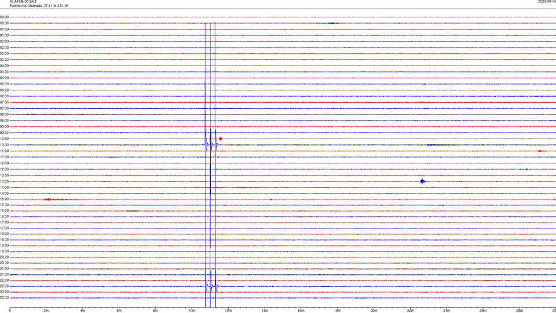
Task: Select the 01:30 trace time label
Action: point(4,35)
